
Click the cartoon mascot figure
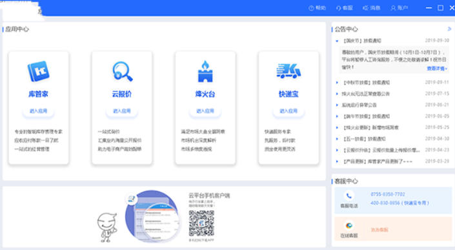point(107,227)
